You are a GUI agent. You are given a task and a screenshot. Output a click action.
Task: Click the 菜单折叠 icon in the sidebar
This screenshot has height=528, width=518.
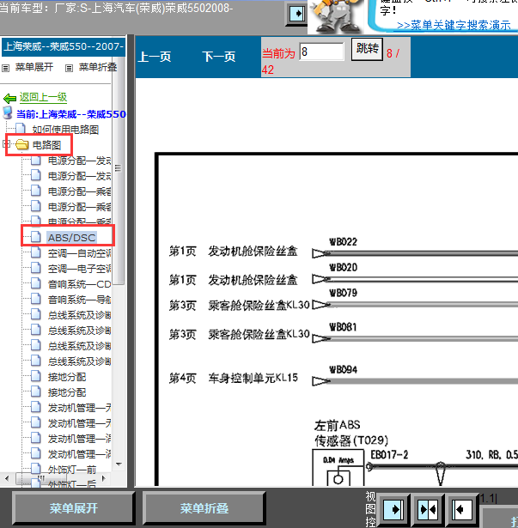click(69, 69)
